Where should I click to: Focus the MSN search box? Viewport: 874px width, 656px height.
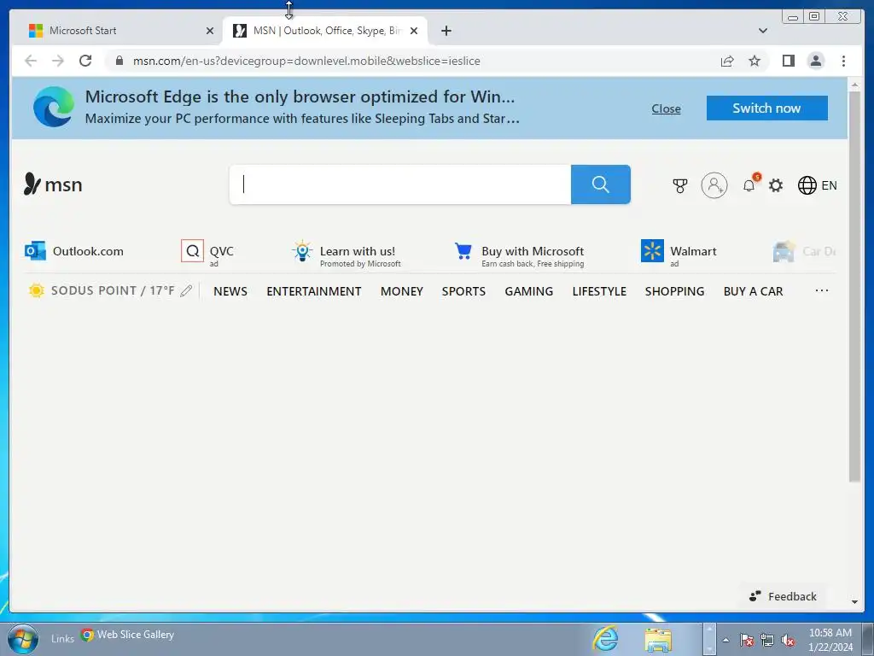click(400, 184)
